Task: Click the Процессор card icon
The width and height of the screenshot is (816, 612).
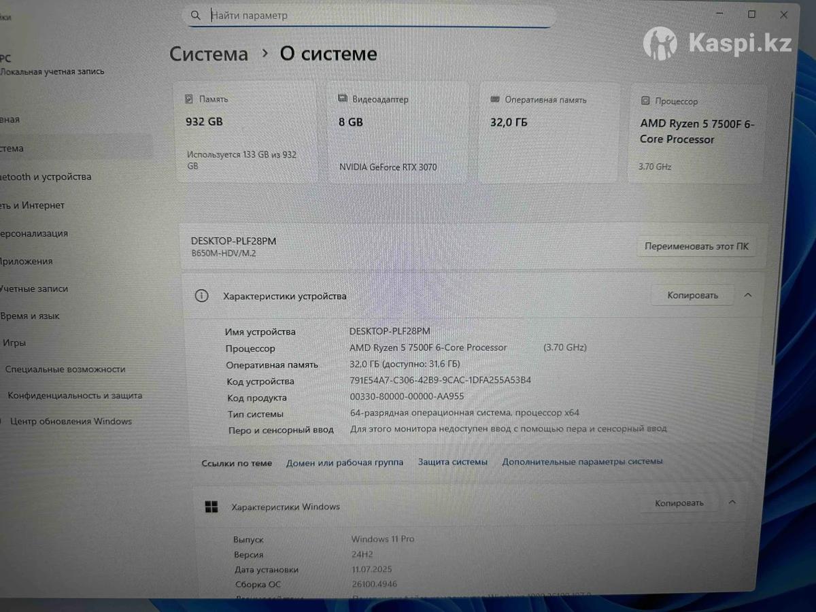Action: click(x=645, y=101)
